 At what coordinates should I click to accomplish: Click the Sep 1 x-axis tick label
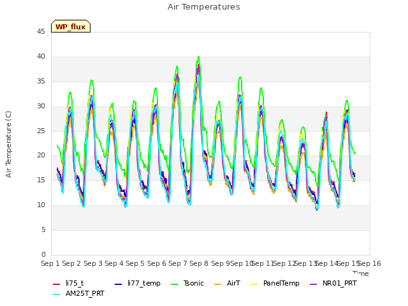tap(50, 263)
